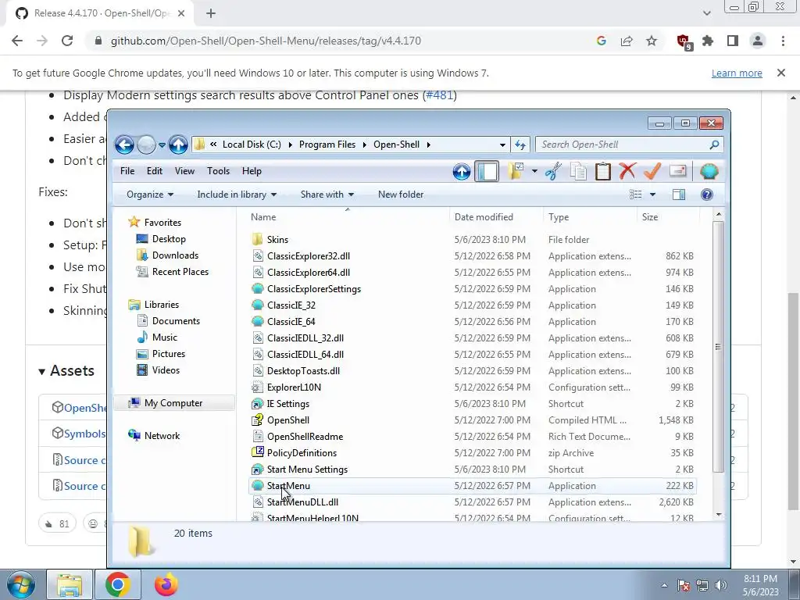Open the Edit menu in Explorer
Viewport: 800px width, 600px height.
[155, 171]
